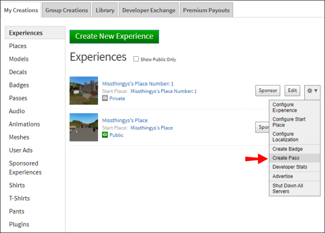
Task: Switch to the My Creations tab
Action: click(x=21, y=10)
